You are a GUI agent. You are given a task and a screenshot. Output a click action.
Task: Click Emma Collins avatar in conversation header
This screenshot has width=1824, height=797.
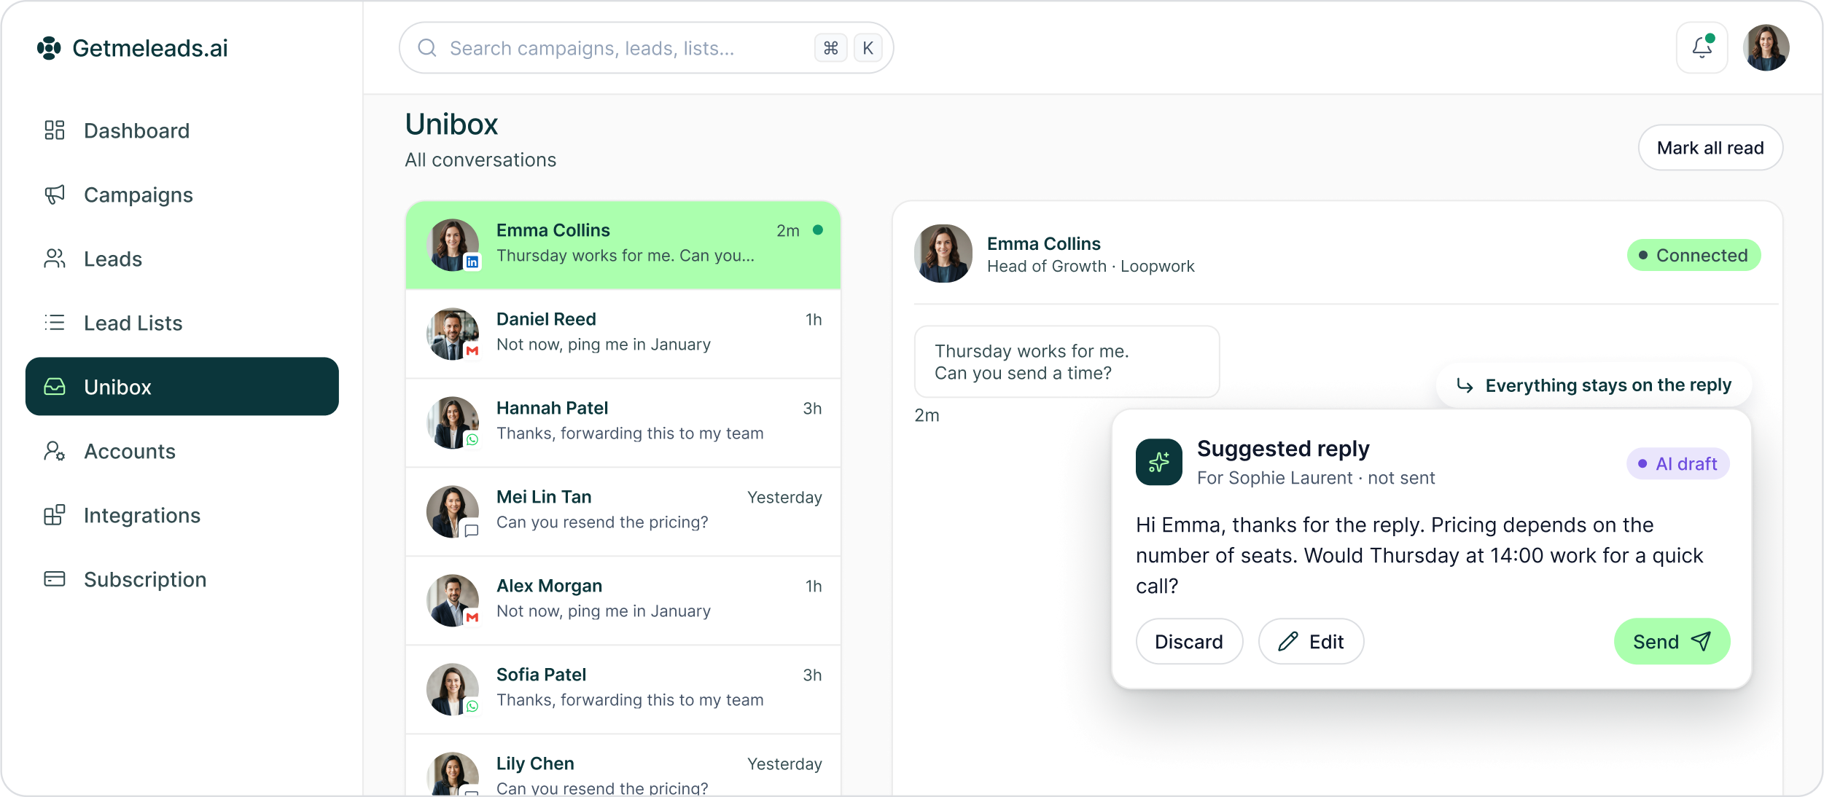tap(943, 254)
